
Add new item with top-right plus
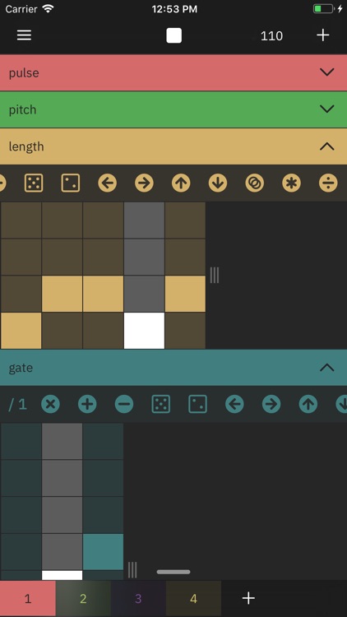coord(322,35)
